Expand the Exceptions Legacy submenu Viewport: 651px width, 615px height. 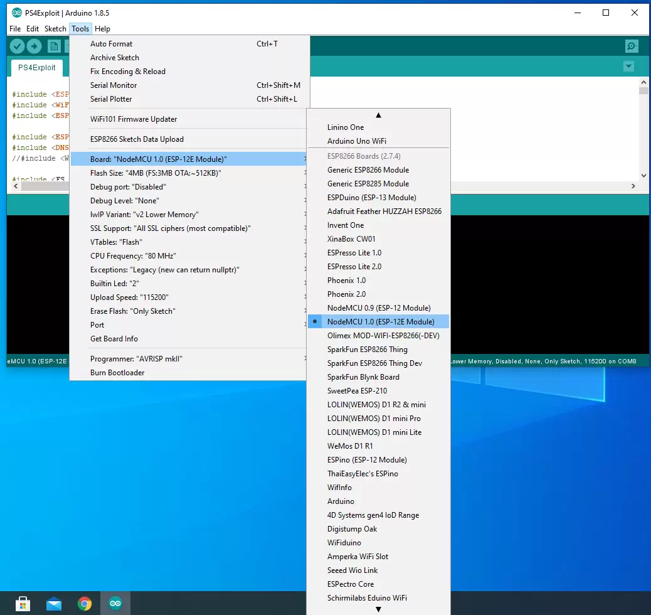189,270
